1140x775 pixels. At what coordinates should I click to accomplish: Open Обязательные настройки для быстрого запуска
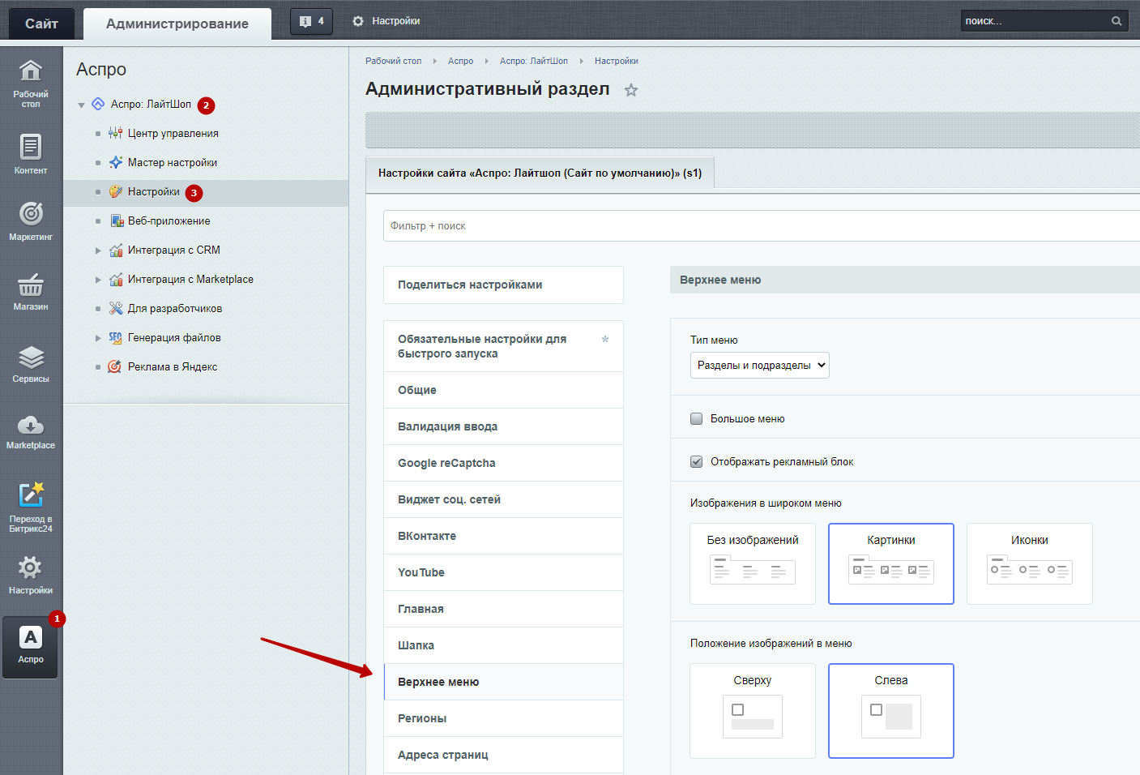point(503,346)
